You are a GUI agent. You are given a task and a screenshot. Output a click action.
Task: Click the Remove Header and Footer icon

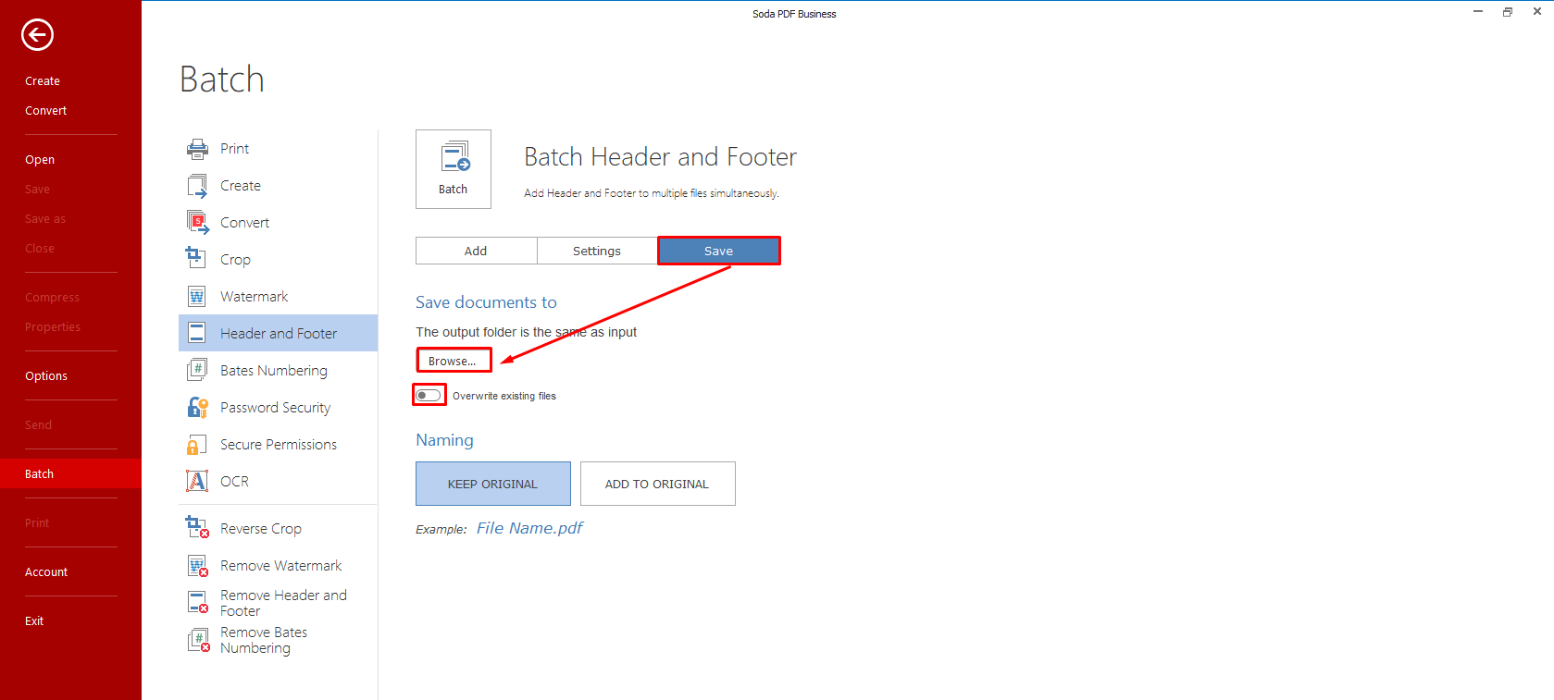(197, 602)
